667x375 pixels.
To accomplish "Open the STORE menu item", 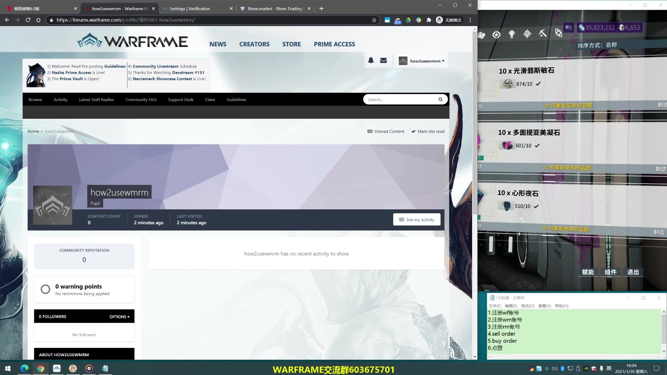I will click(291, 44).
